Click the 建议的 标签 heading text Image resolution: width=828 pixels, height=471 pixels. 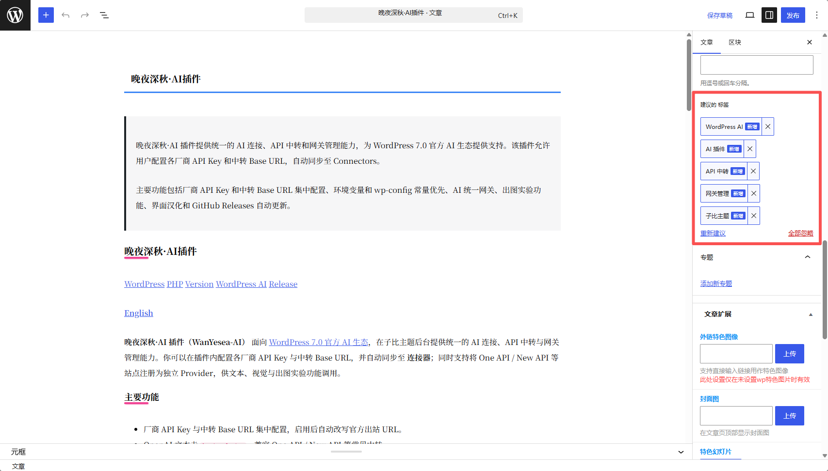714,105
